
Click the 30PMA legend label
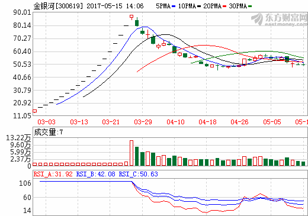[x=238, y=6]
